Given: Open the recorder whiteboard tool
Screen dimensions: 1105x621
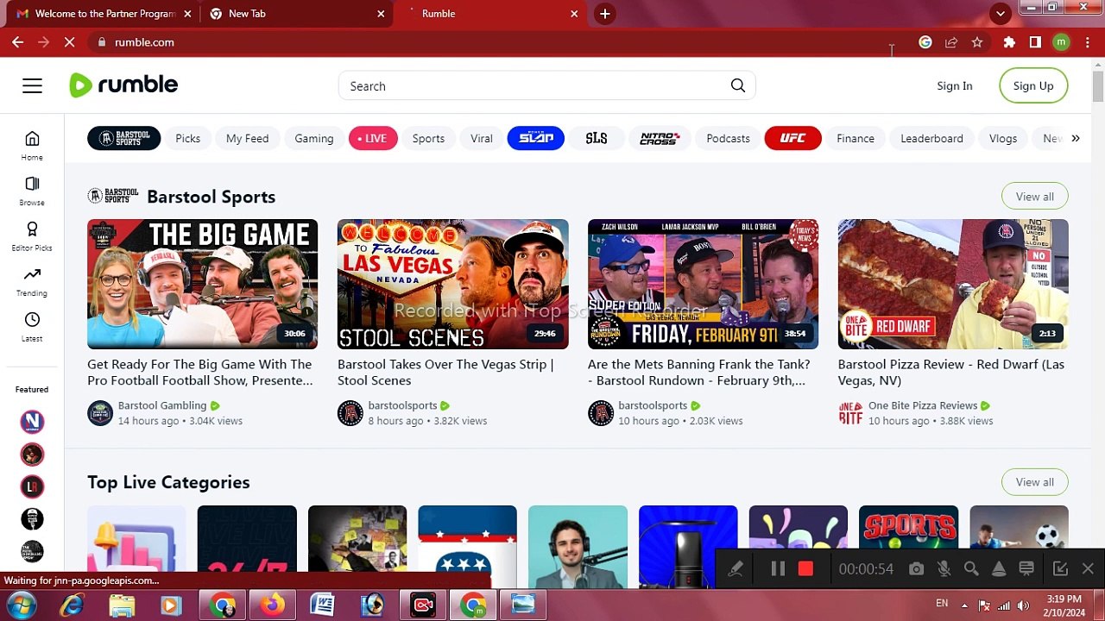Looking at the screenshot, I should [x=1026, y=568].
